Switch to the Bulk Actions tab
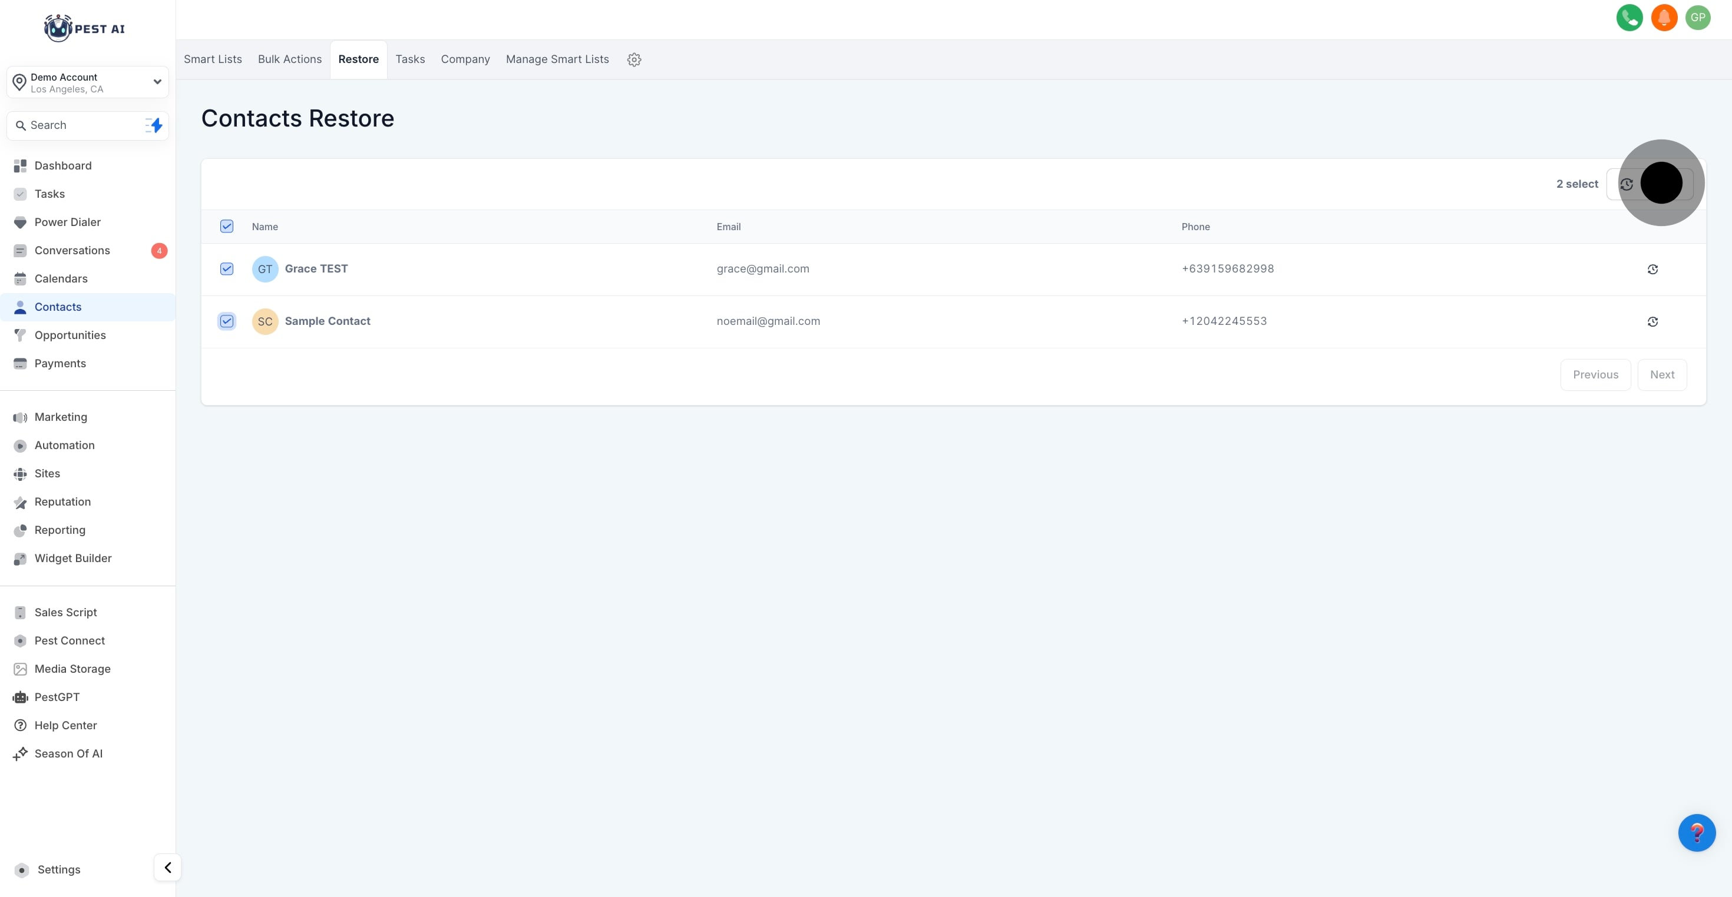The height and width of the screenshot is (897, 1732). click(290, 59)
